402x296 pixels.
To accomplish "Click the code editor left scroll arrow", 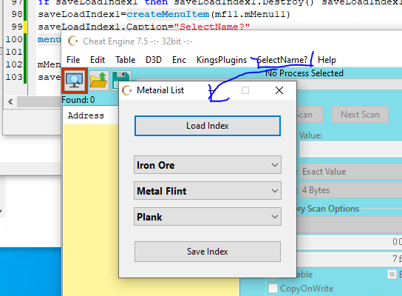I will (x=10, y=102).
